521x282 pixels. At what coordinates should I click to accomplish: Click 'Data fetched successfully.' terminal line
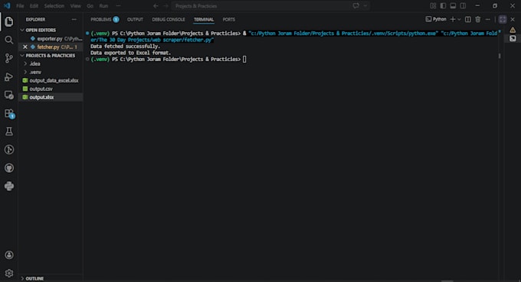[125, 47]
